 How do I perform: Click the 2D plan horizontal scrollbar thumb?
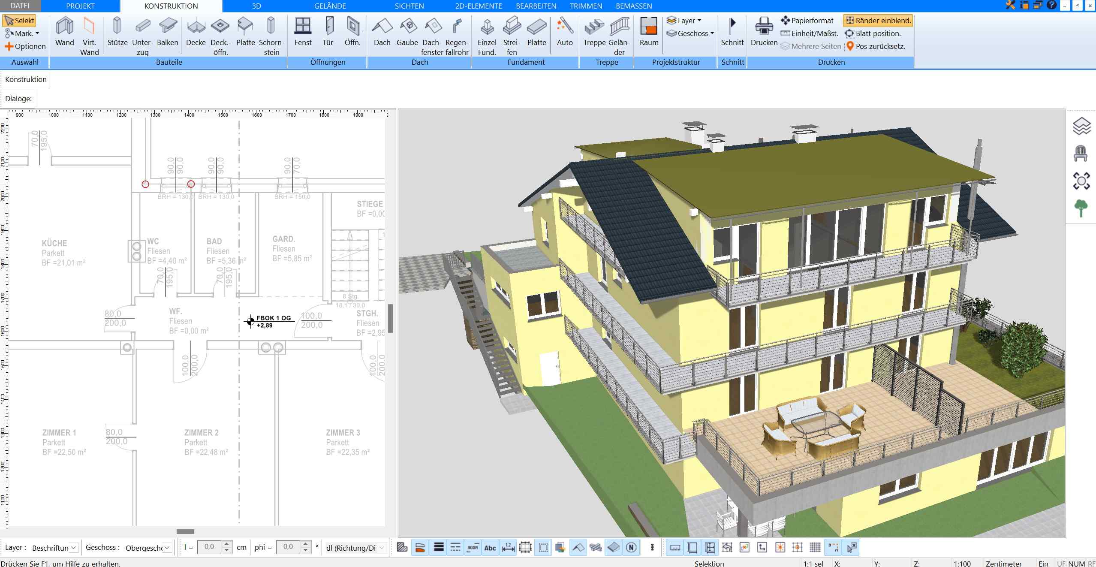pos(185,531)
